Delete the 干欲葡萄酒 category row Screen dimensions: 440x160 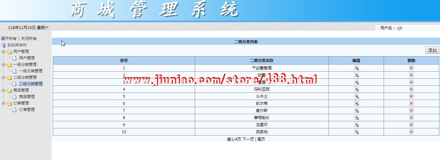point(411,68)
